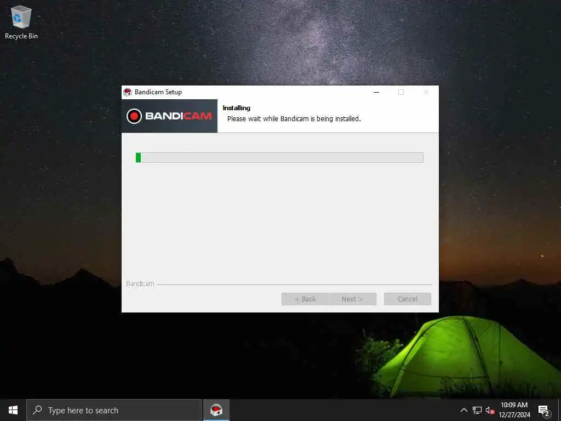Image resolution: width=561 pixels, height=421 pixels.
Task: Click the Bandicam Setup title bar icon
Action: pyautogui.click(x=128, y=92)
